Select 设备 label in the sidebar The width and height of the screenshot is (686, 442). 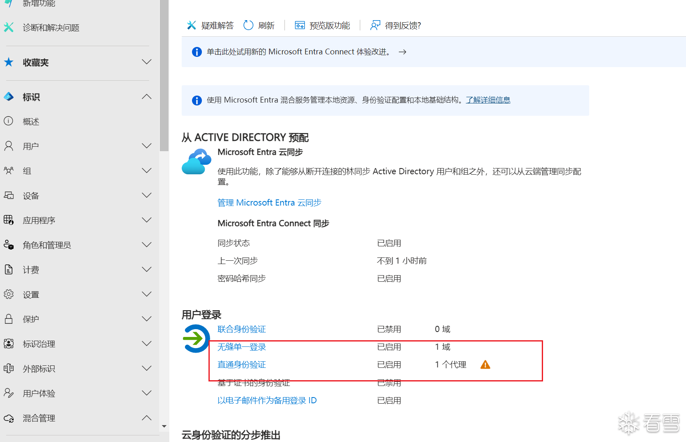point(31,196)
